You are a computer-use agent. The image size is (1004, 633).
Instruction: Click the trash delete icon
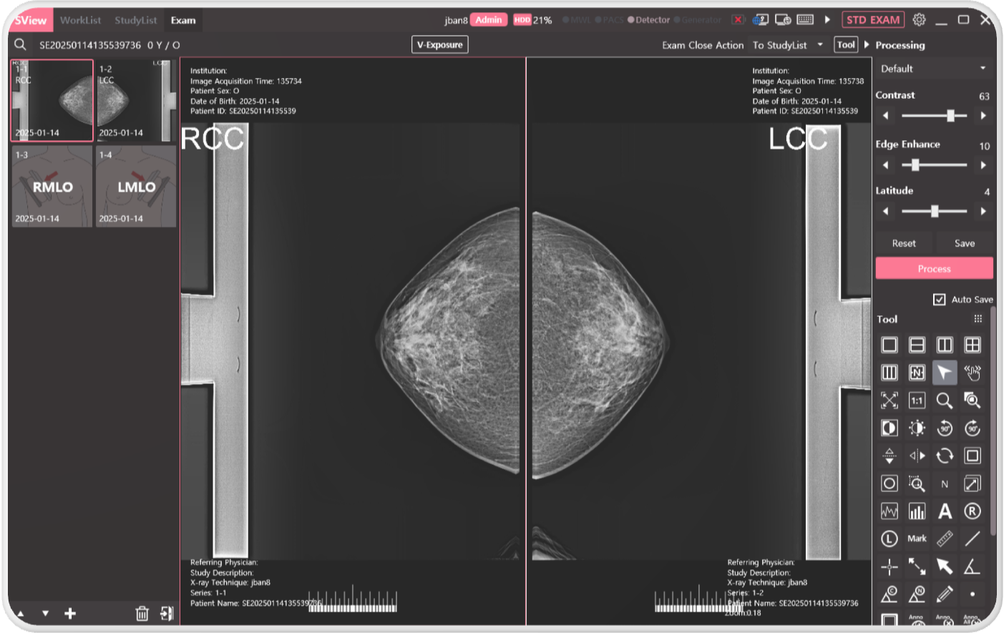142,613
